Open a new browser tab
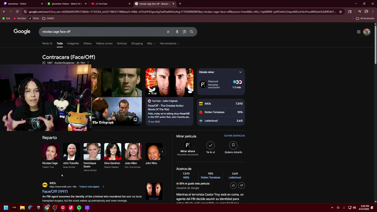The image size is (377, 212). 180,4
